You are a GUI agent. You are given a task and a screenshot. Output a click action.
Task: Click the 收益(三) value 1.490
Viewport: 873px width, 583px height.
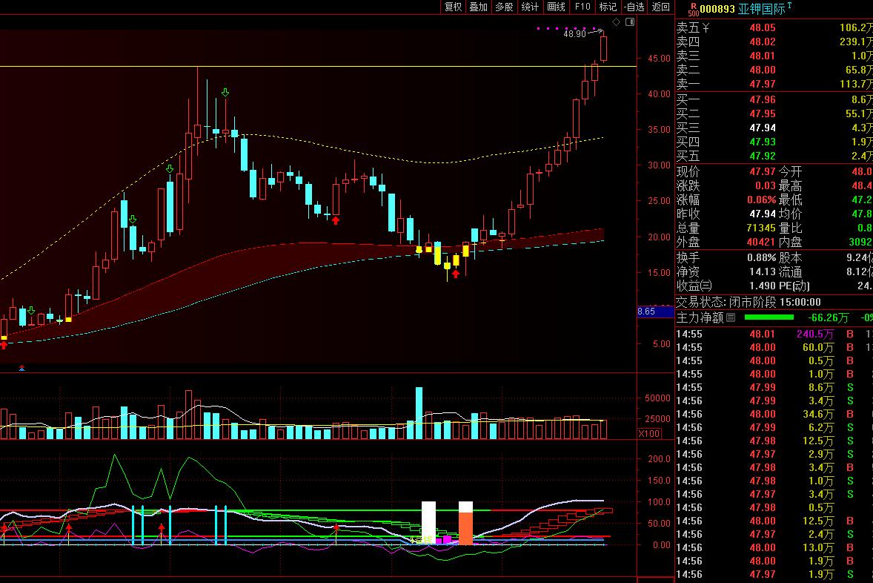pos(762,286)
